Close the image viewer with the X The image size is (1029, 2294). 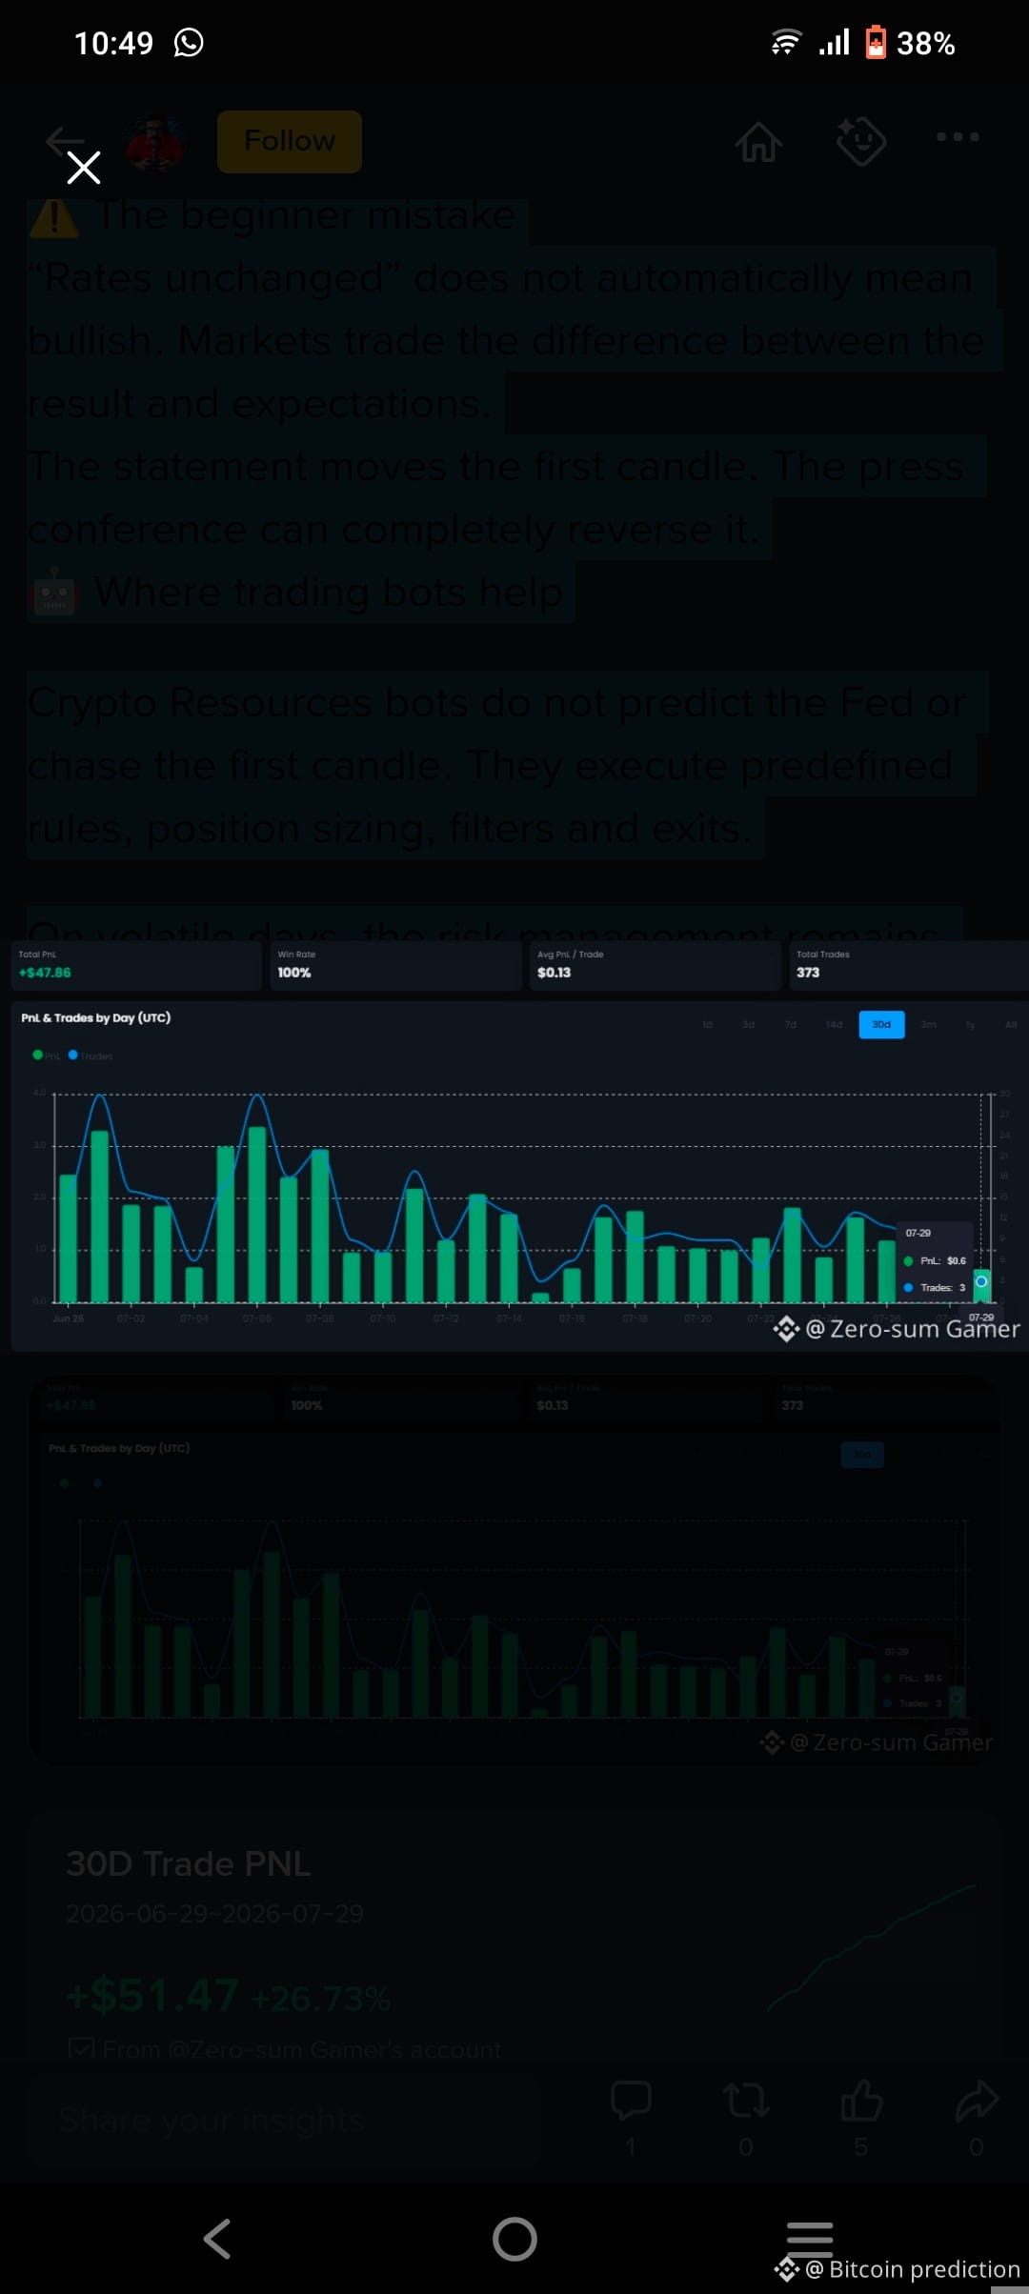[84, 168]
